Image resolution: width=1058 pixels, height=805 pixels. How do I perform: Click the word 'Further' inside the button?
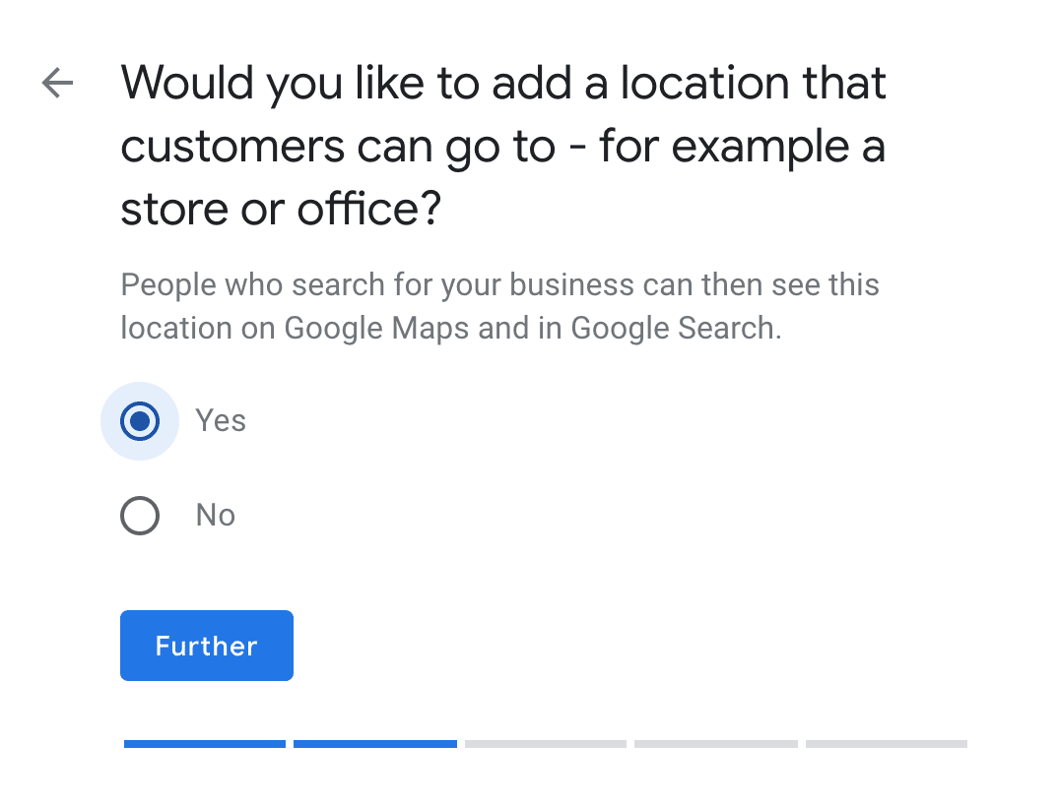point(207,646)
